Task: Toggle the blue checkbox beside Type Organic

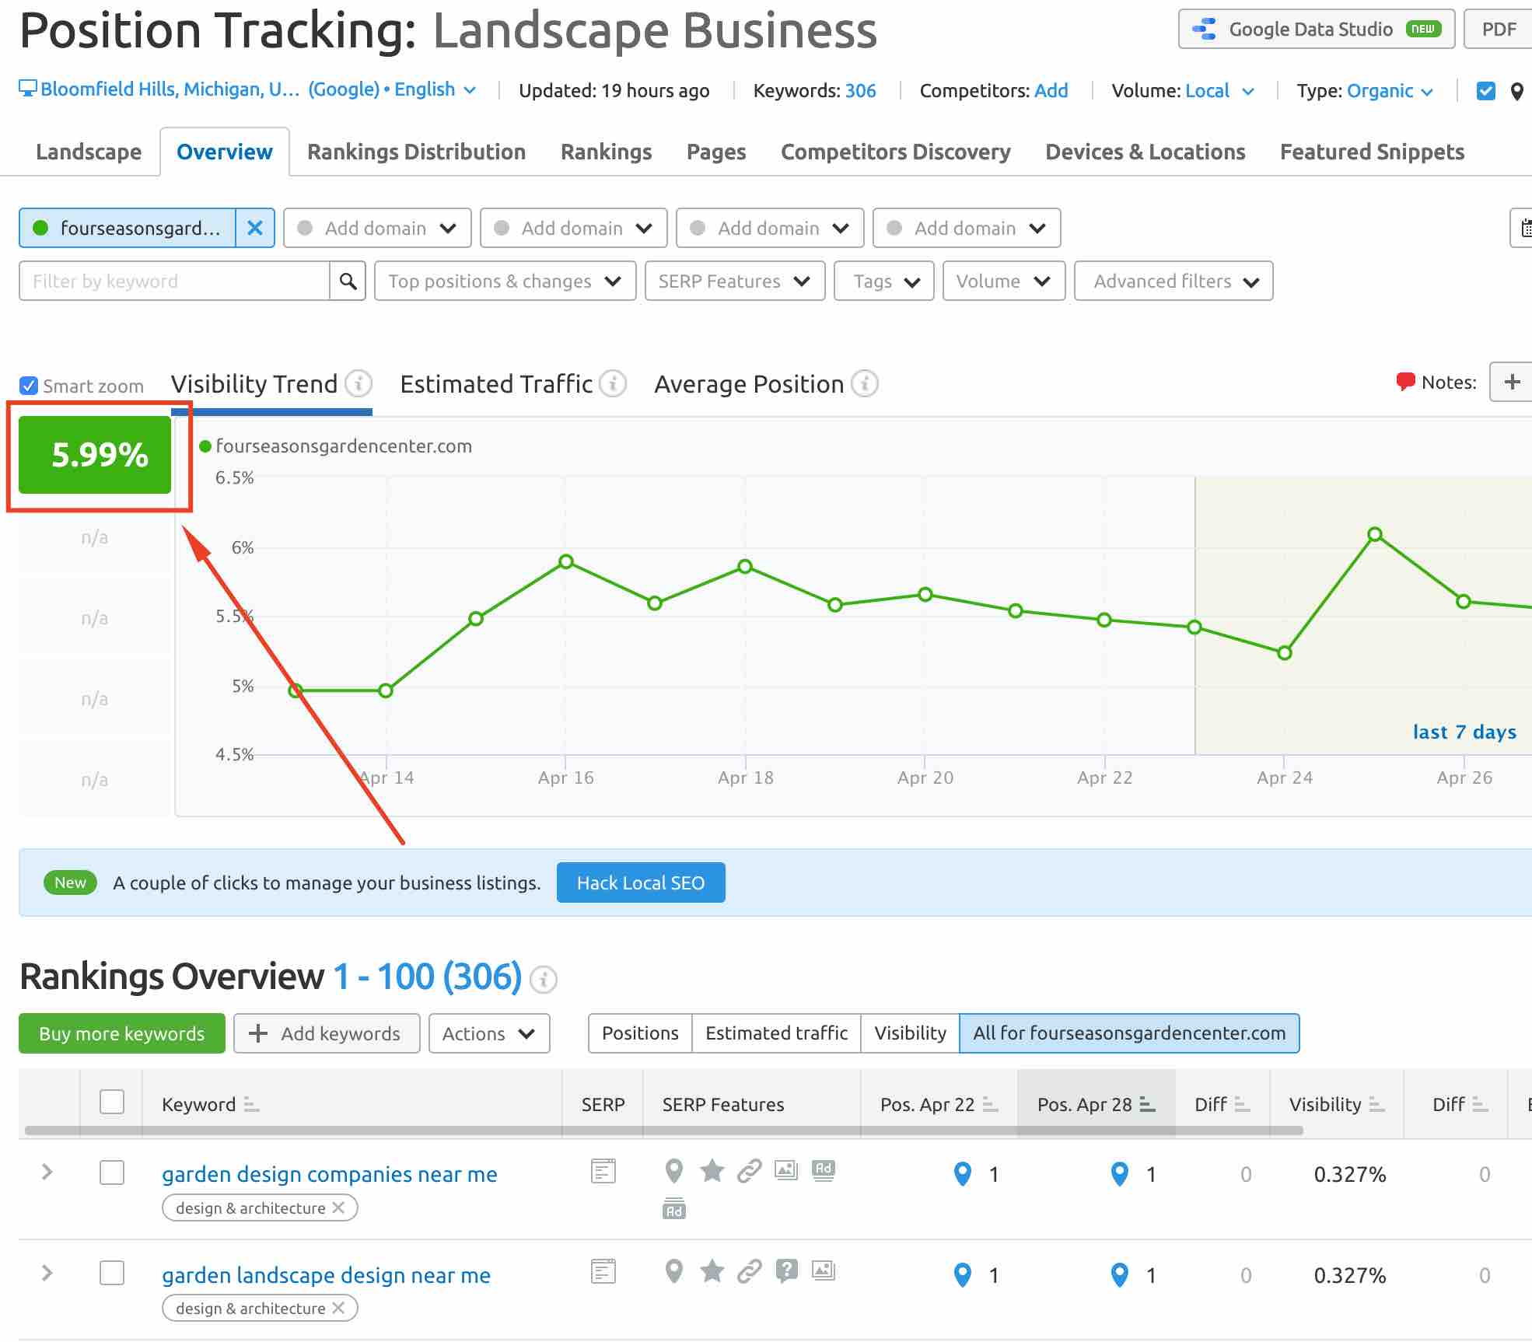Action: click(1485, 91)
